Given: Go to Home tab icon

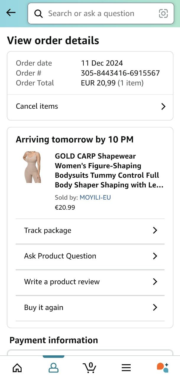Looking at the screenshot, I should click(17, 367).
